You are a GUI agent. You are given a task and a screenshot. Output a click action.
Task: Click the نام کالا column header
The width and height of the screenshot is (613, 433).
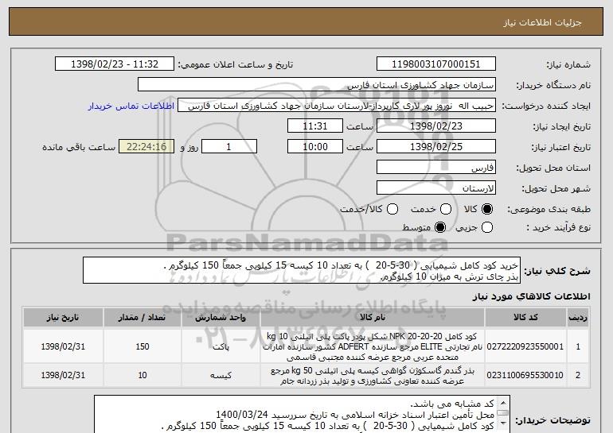(373, 318)
